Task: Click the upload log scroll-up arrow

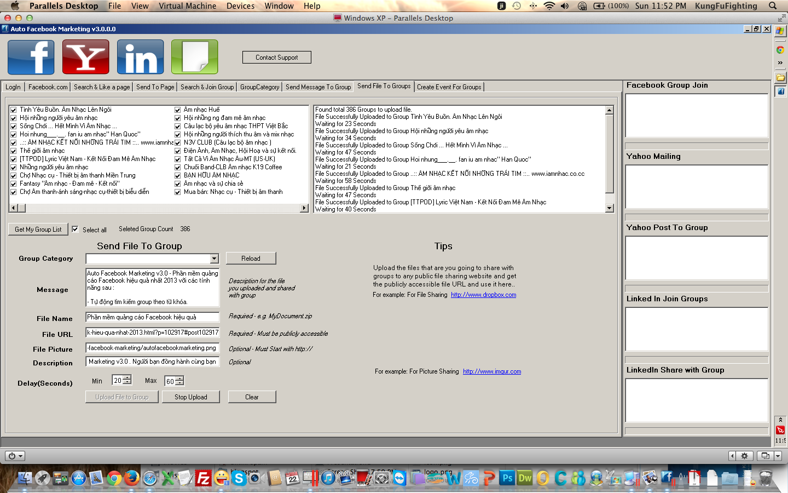Action: point(610,110)
